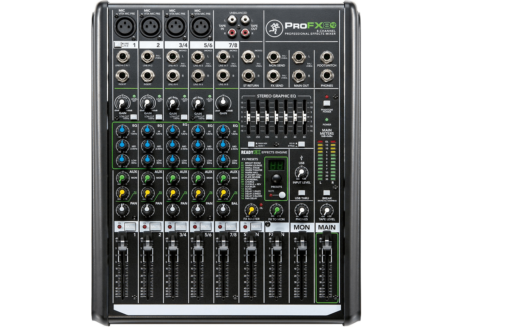Click the channel 1 MID 2.5kHz EQ knob
The image size is (510, 330).
122,145
